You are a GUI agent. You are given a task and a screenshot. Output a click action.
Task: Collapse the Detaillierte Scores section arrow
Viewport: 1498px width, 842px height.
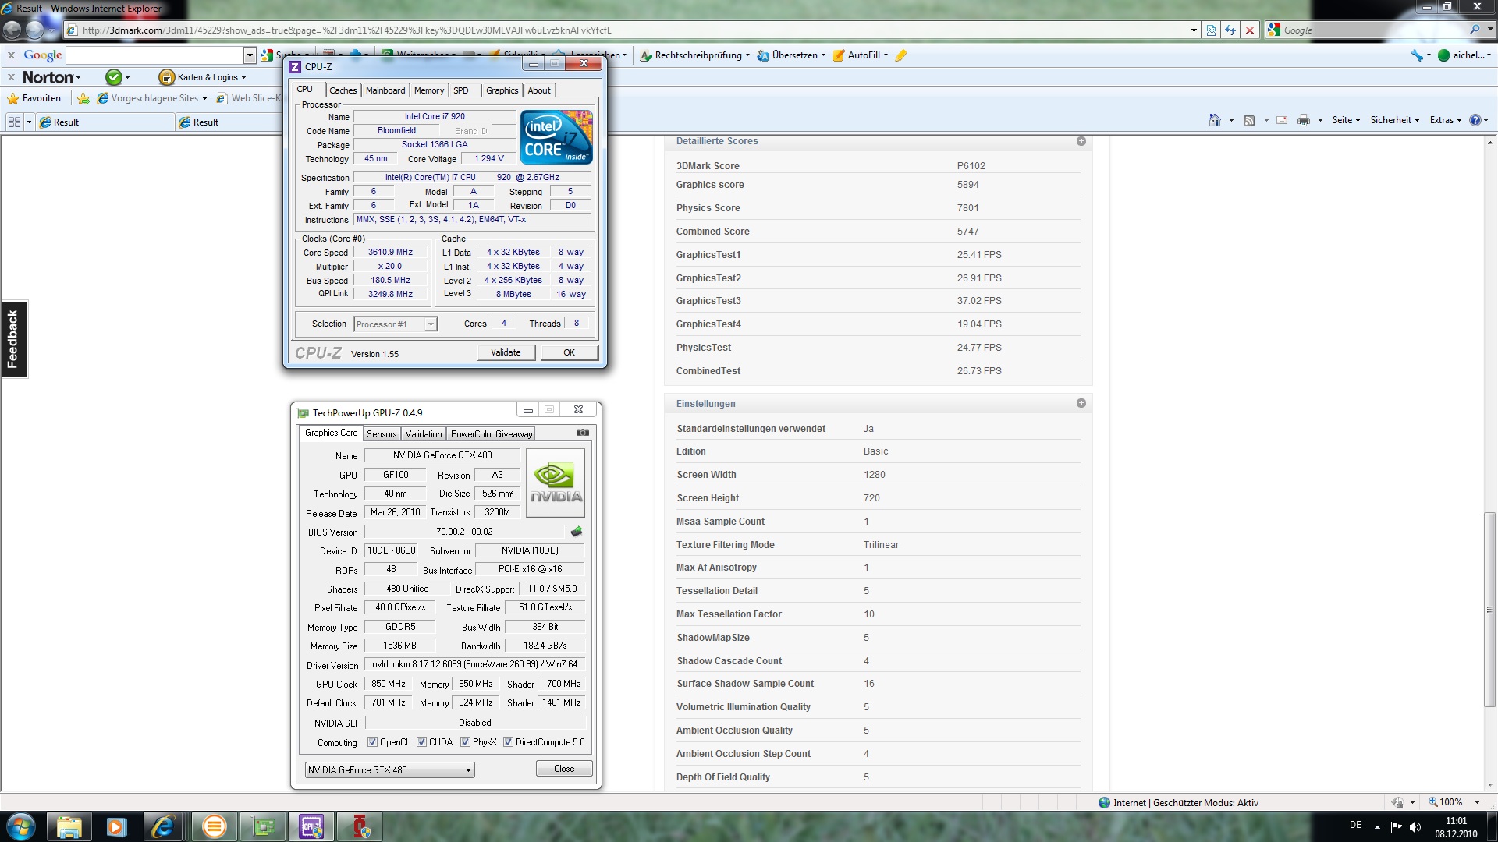(1081, 141)
